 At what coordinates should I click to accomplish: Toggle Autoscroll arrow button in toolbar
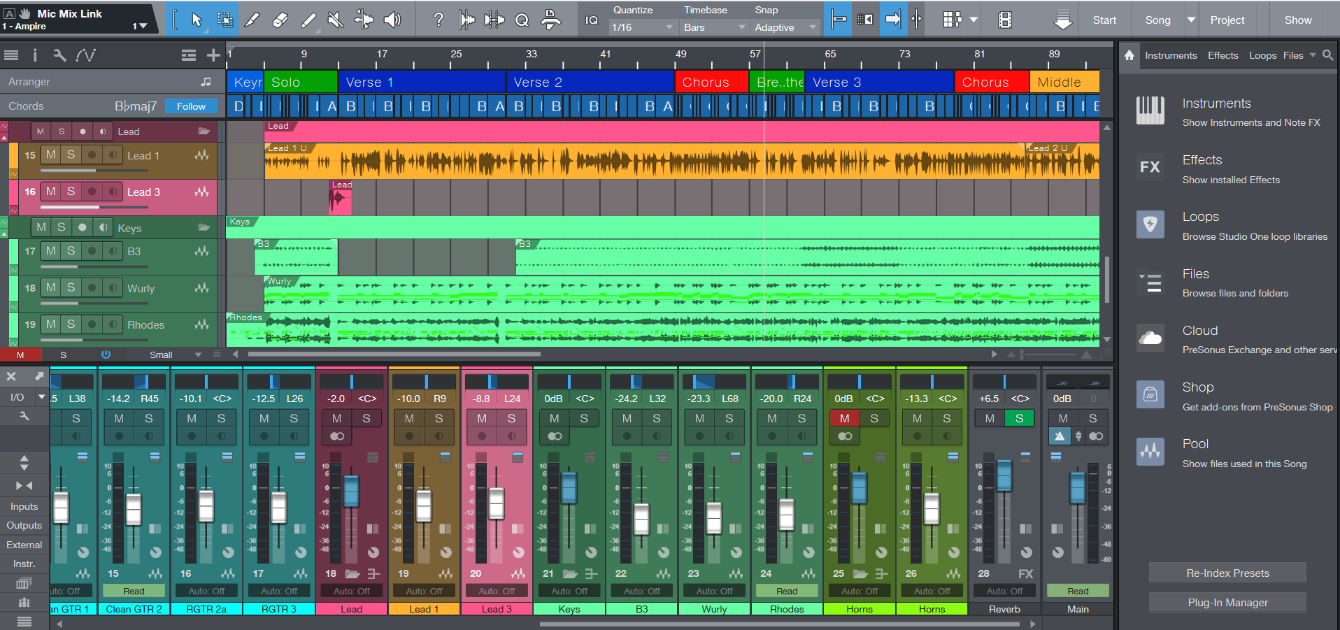tap(892, 20)
